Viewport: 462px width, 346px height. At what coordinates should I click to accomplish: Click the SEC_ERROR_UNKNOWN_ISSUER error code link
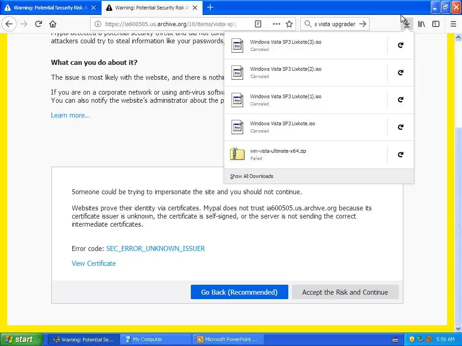coord(156,249)
